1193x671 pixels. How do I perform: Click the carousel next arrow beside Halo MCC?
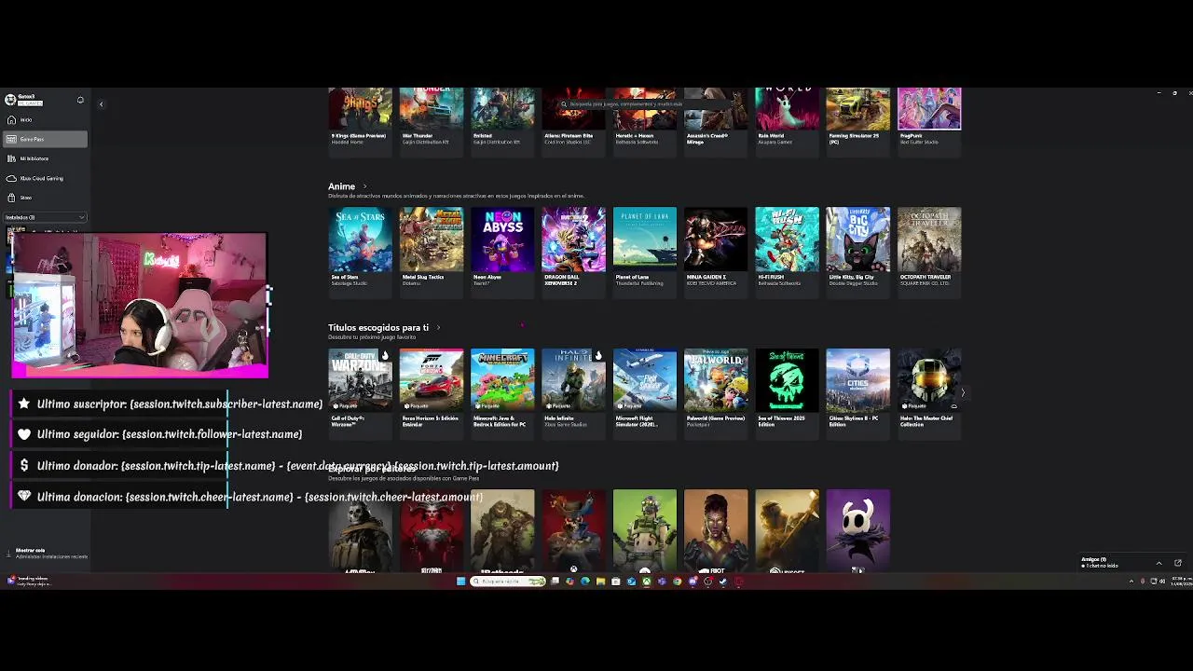tap(963, 393)
